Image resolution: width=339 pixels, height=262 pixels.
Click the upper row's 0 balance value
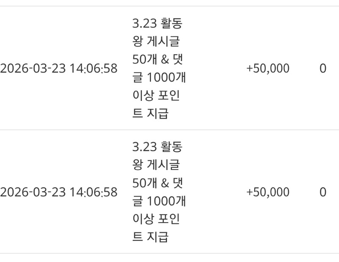pyautogui.click(x=323, y=69)
